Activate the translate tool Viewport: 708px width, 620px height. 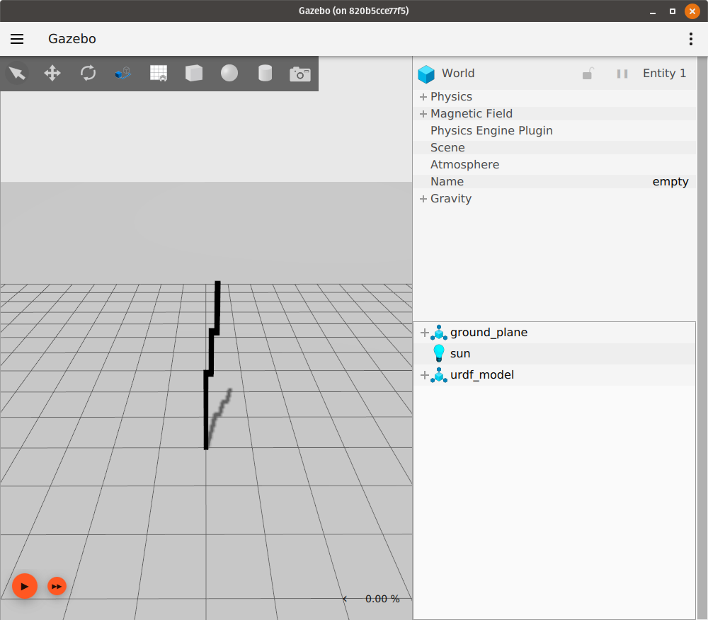(x=52, y=73)
